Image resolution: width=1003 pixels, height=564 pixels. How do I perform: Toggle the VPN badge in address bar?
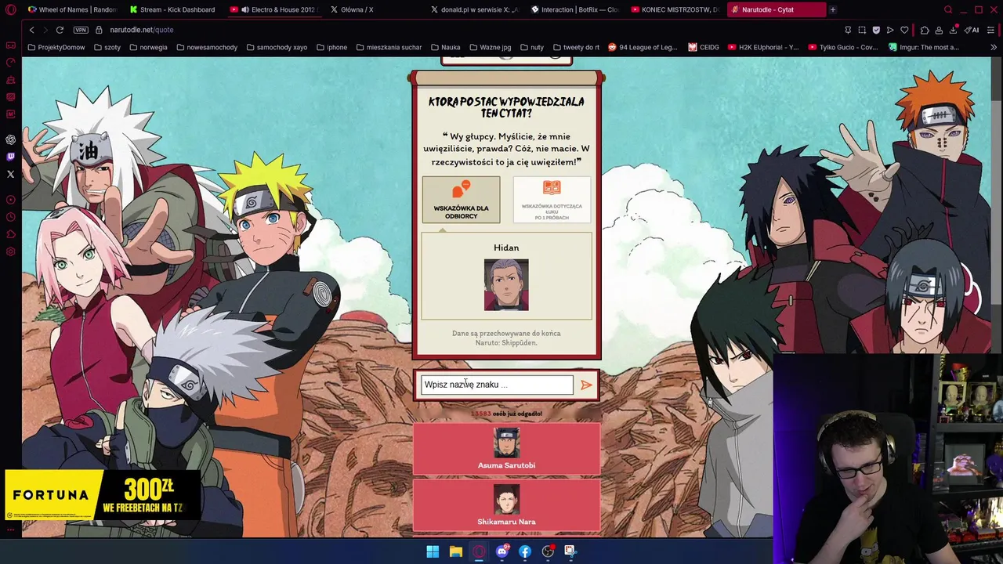point(81,30)
